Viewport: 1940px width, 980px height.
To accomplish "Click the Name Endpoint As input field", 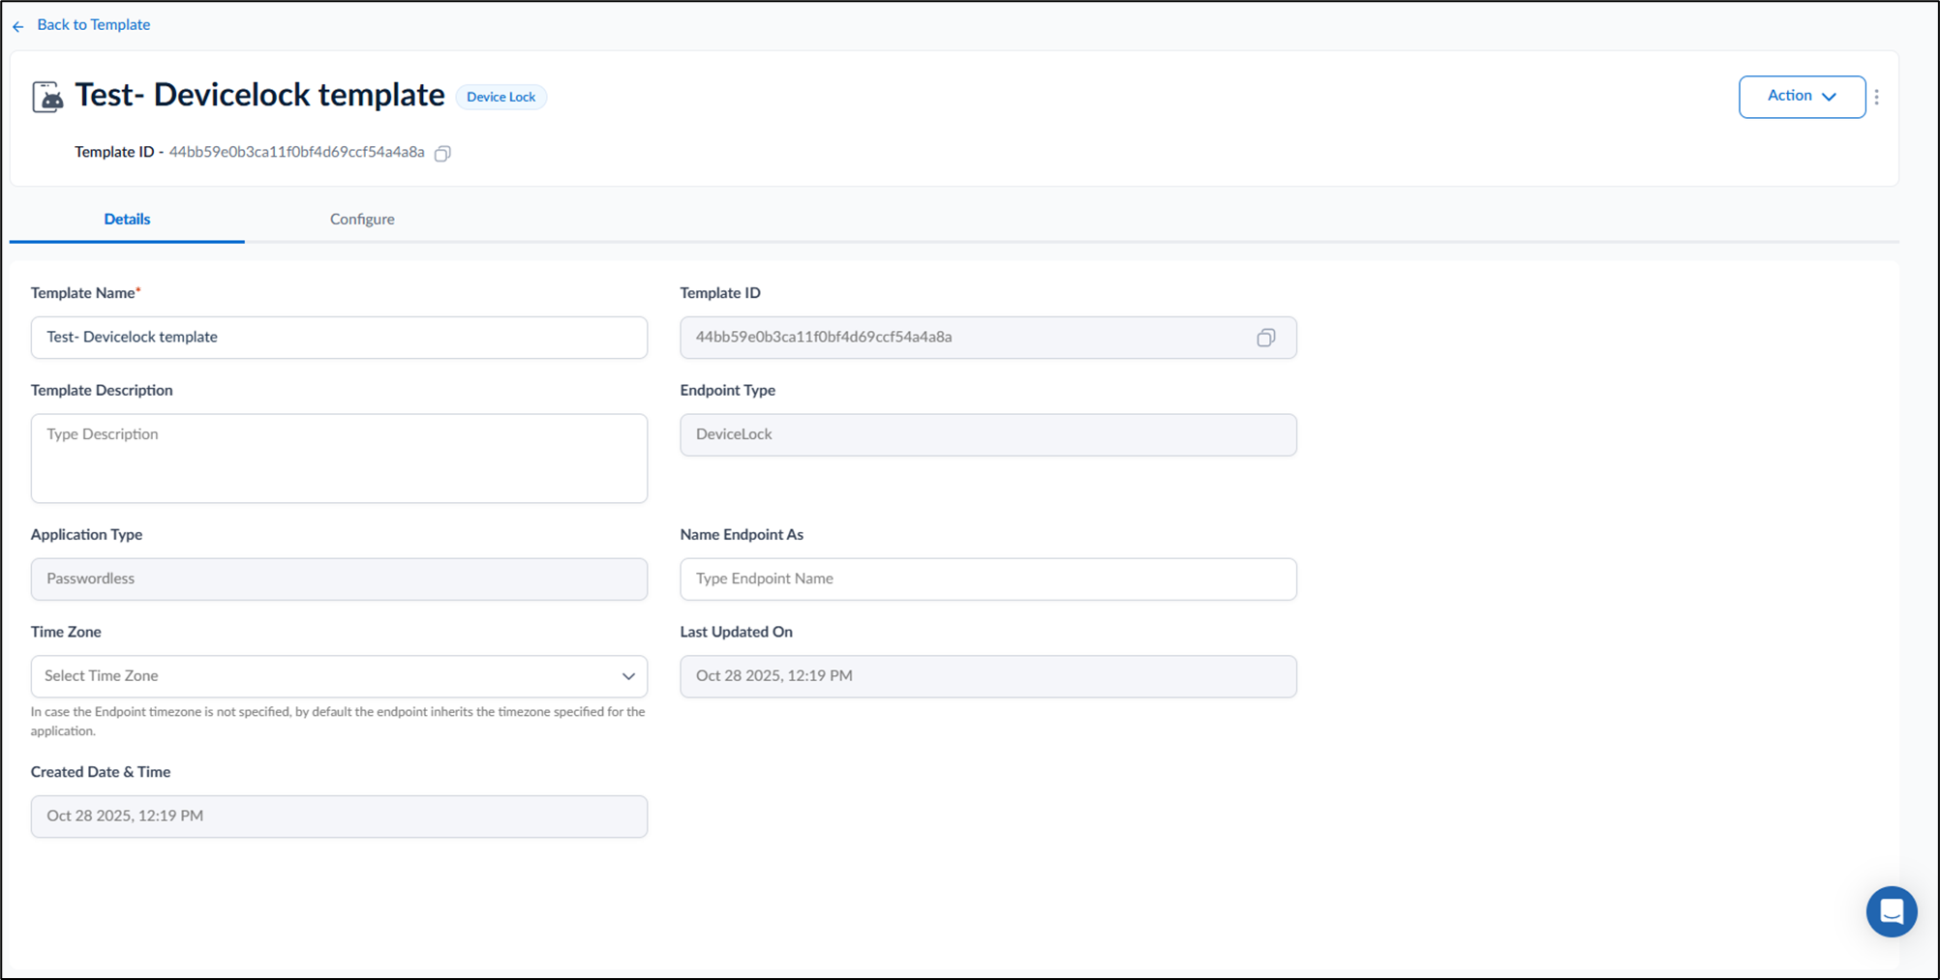I will coord(988,579).
